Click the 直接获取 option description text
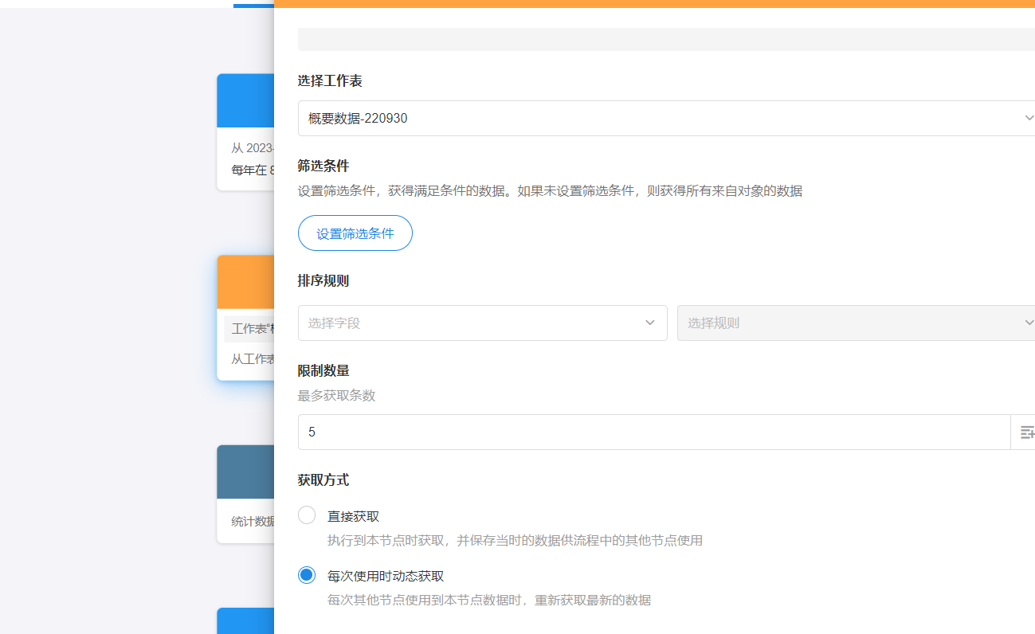 (515, 540)
